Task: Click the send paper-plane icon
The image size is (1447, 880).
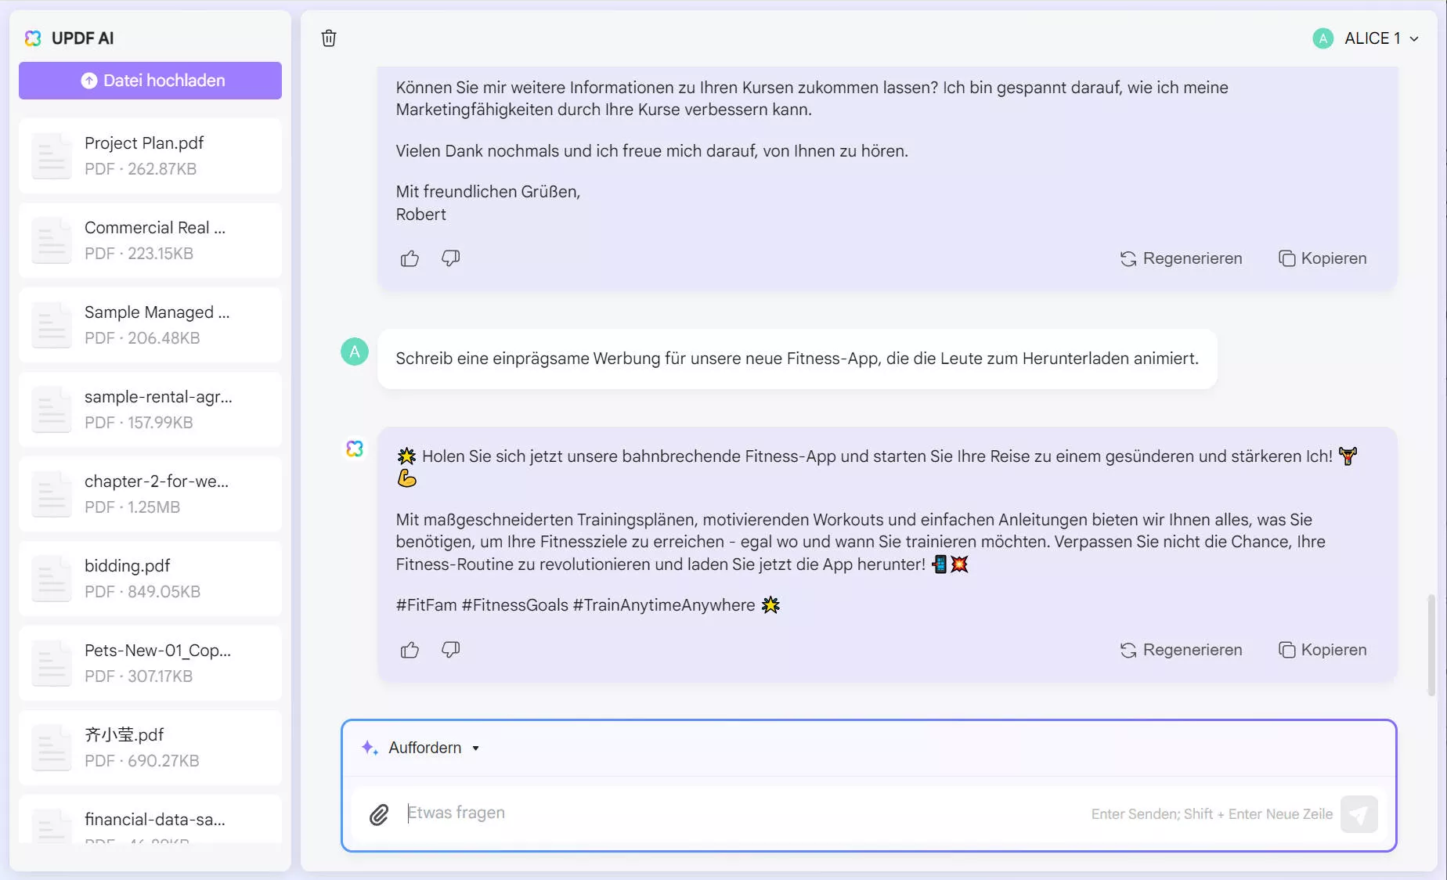Action: [1359, 814]
